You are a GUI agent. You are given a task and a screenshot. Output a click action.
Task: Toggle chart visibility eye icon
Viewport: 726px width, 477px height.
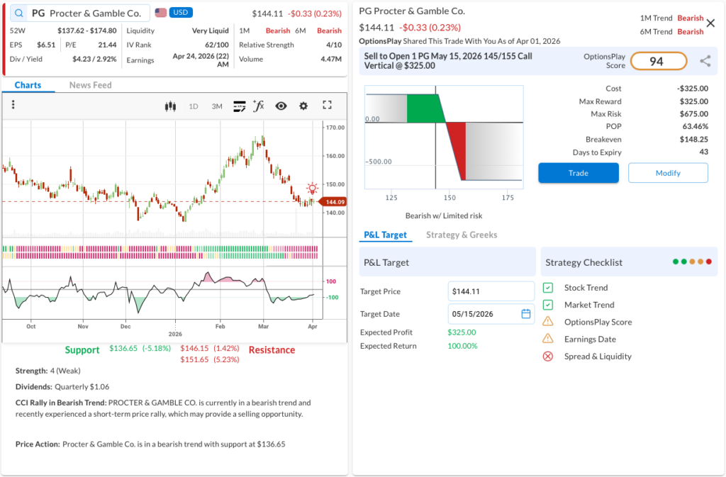tap(281, 106)
